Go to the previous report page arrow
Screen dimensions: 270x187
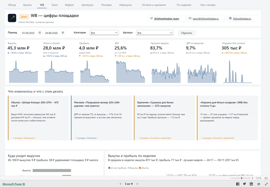tap(120, 184)
